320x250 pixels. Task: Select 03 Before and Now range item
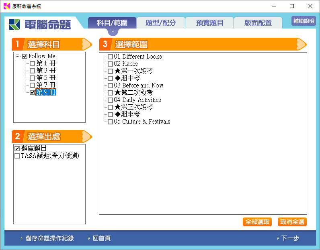click(x=110, y=85)
